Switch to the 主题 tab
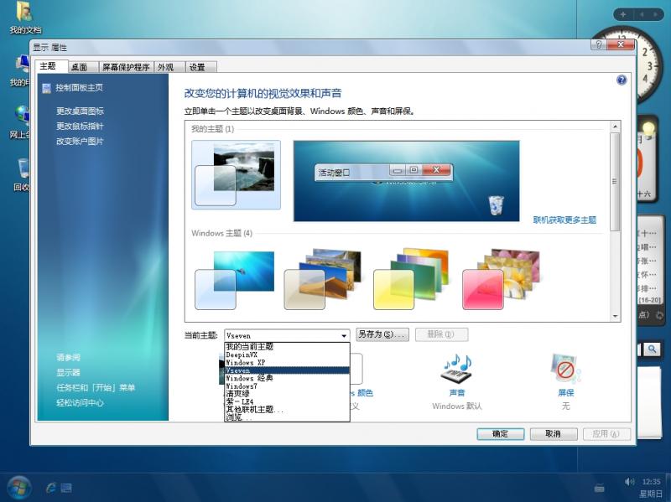671x502 pixels. pyautogui.click(x=48, y=66)
